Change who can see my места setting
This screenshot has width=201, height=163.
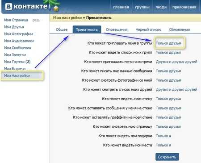point(163,145)
